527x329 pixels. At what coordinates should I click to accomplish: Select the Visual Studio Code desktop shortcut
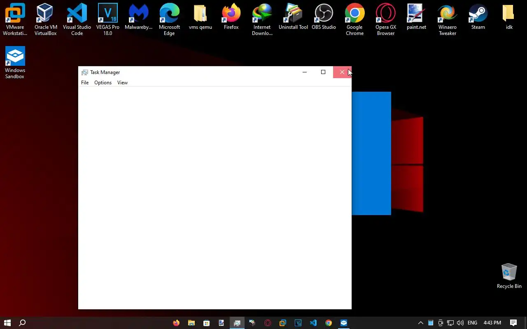[77, 19]
